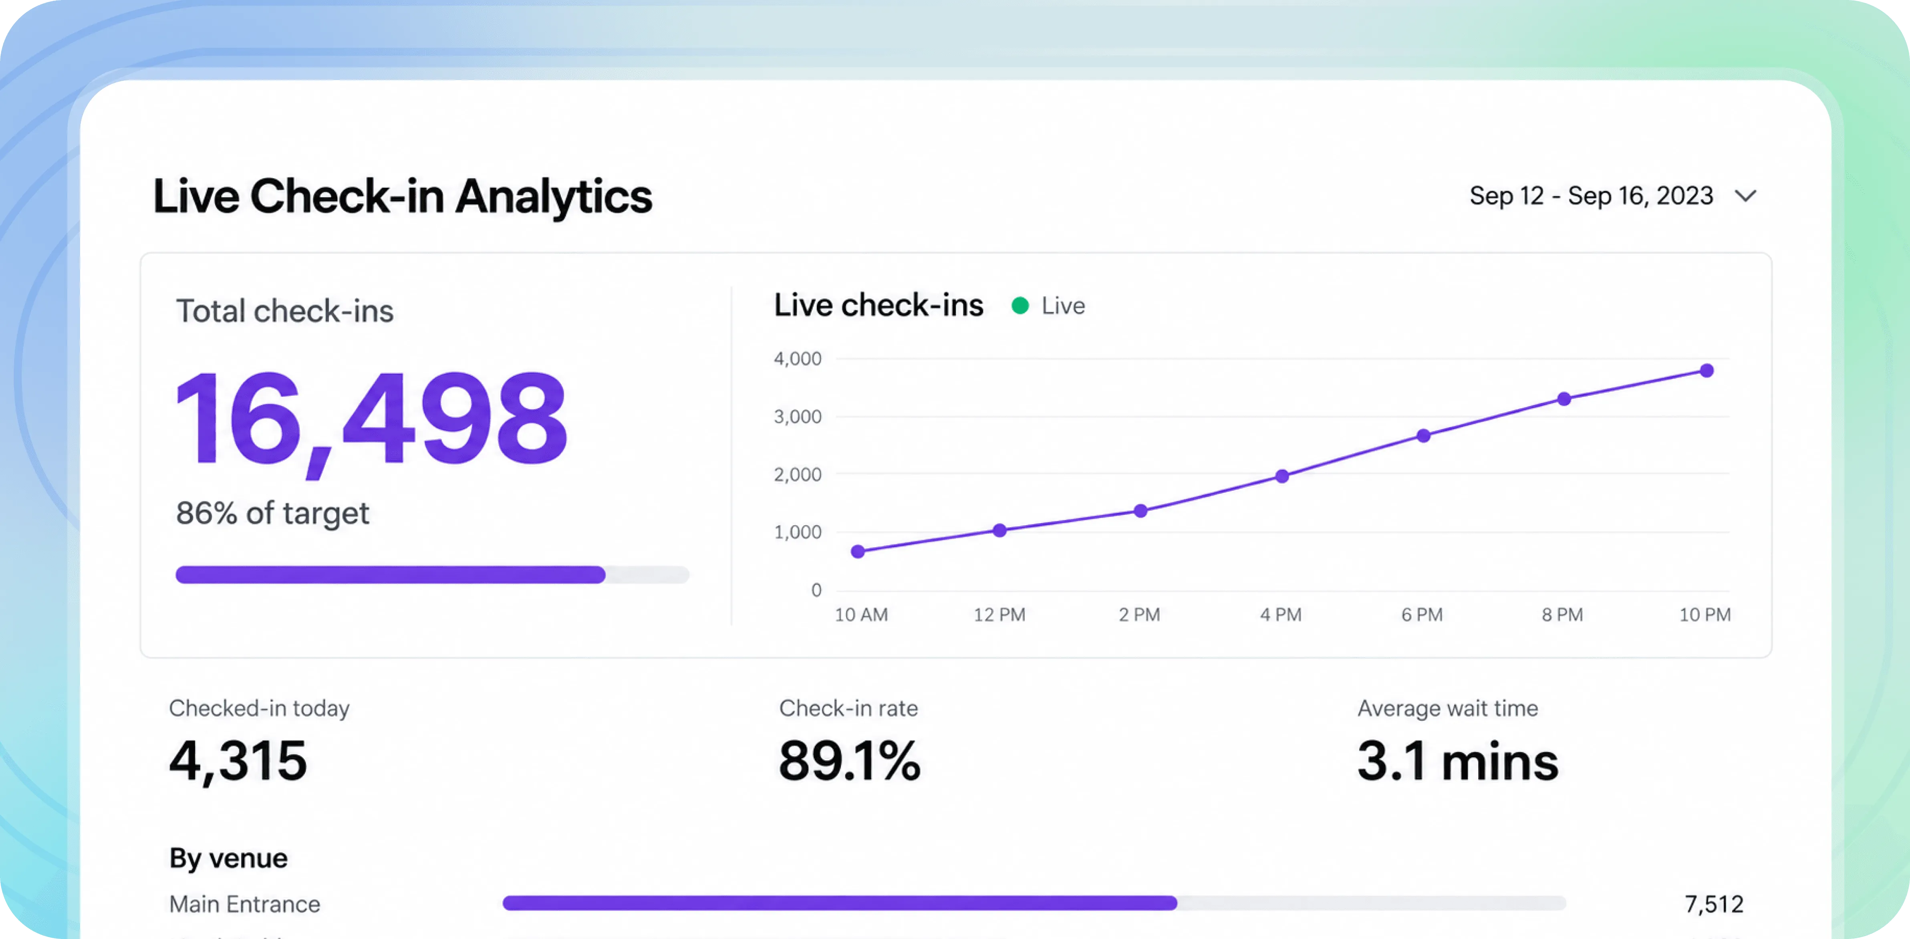Click the 89.1% check-in rate value
Viewport: 1910px width, 939px height.
coord(850,761)
